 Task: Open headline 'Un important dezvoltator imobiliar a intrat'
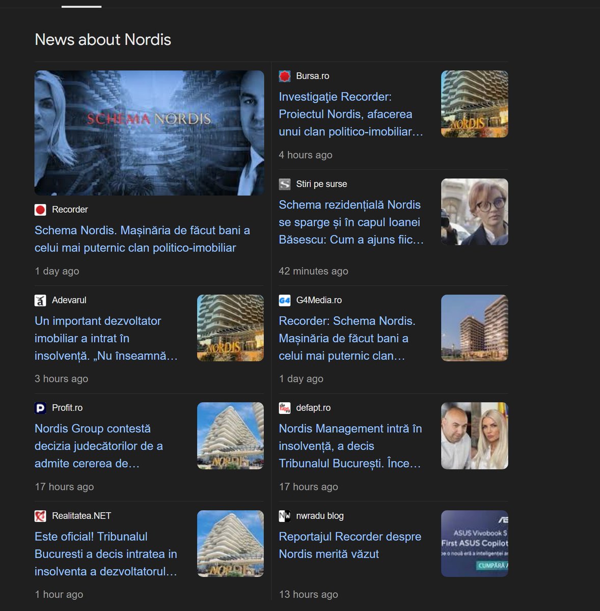coord(106,338)
